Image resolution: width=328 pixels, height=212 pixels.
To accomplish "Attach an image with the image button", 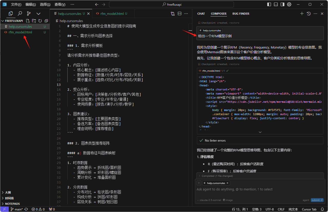I will pyautogui.click(x=228, y=200).
